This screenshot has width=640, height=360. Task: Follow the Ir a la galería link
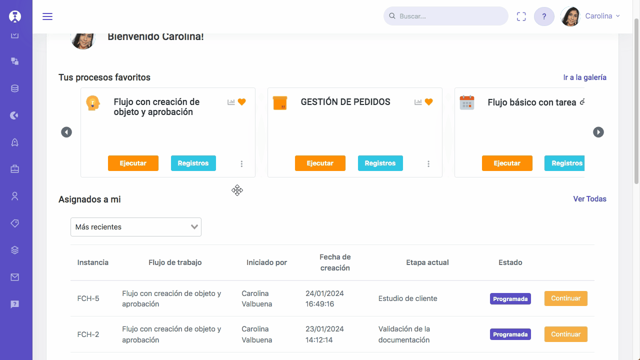coord(585,77)
